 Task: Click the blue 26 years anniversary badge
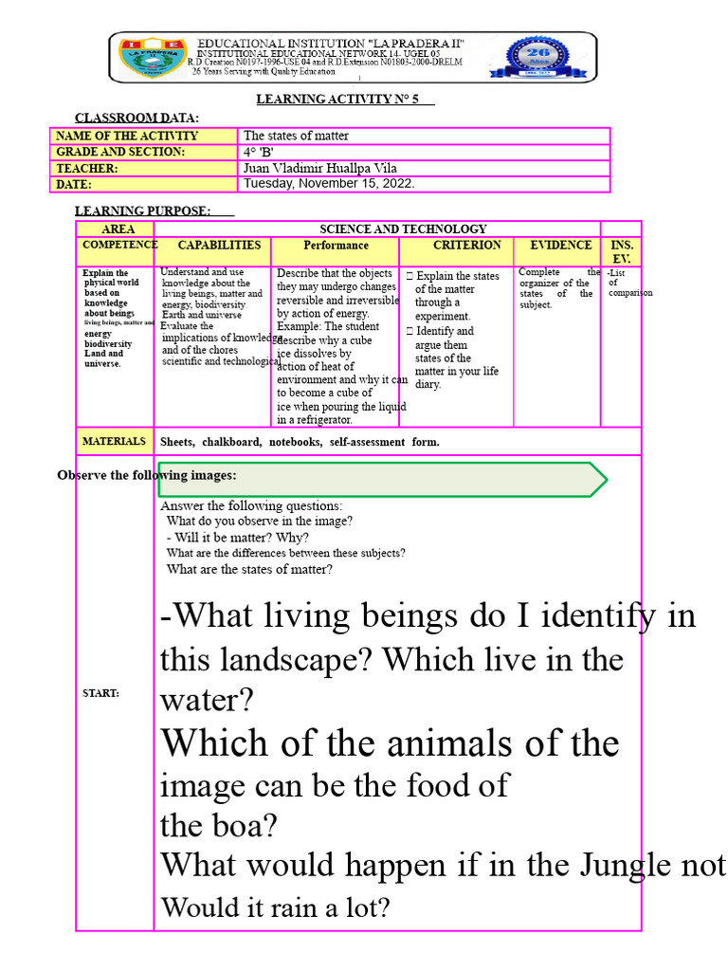538,58
